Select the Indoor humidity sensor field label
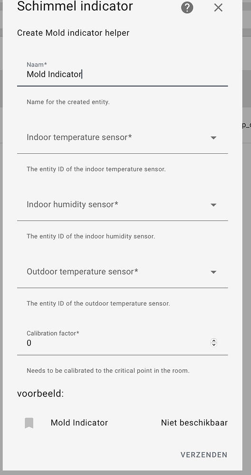 coord(72,205)
